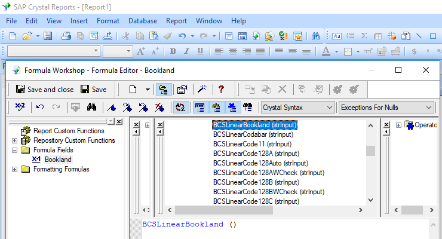Click the Print icon

[x=66, y=36]
